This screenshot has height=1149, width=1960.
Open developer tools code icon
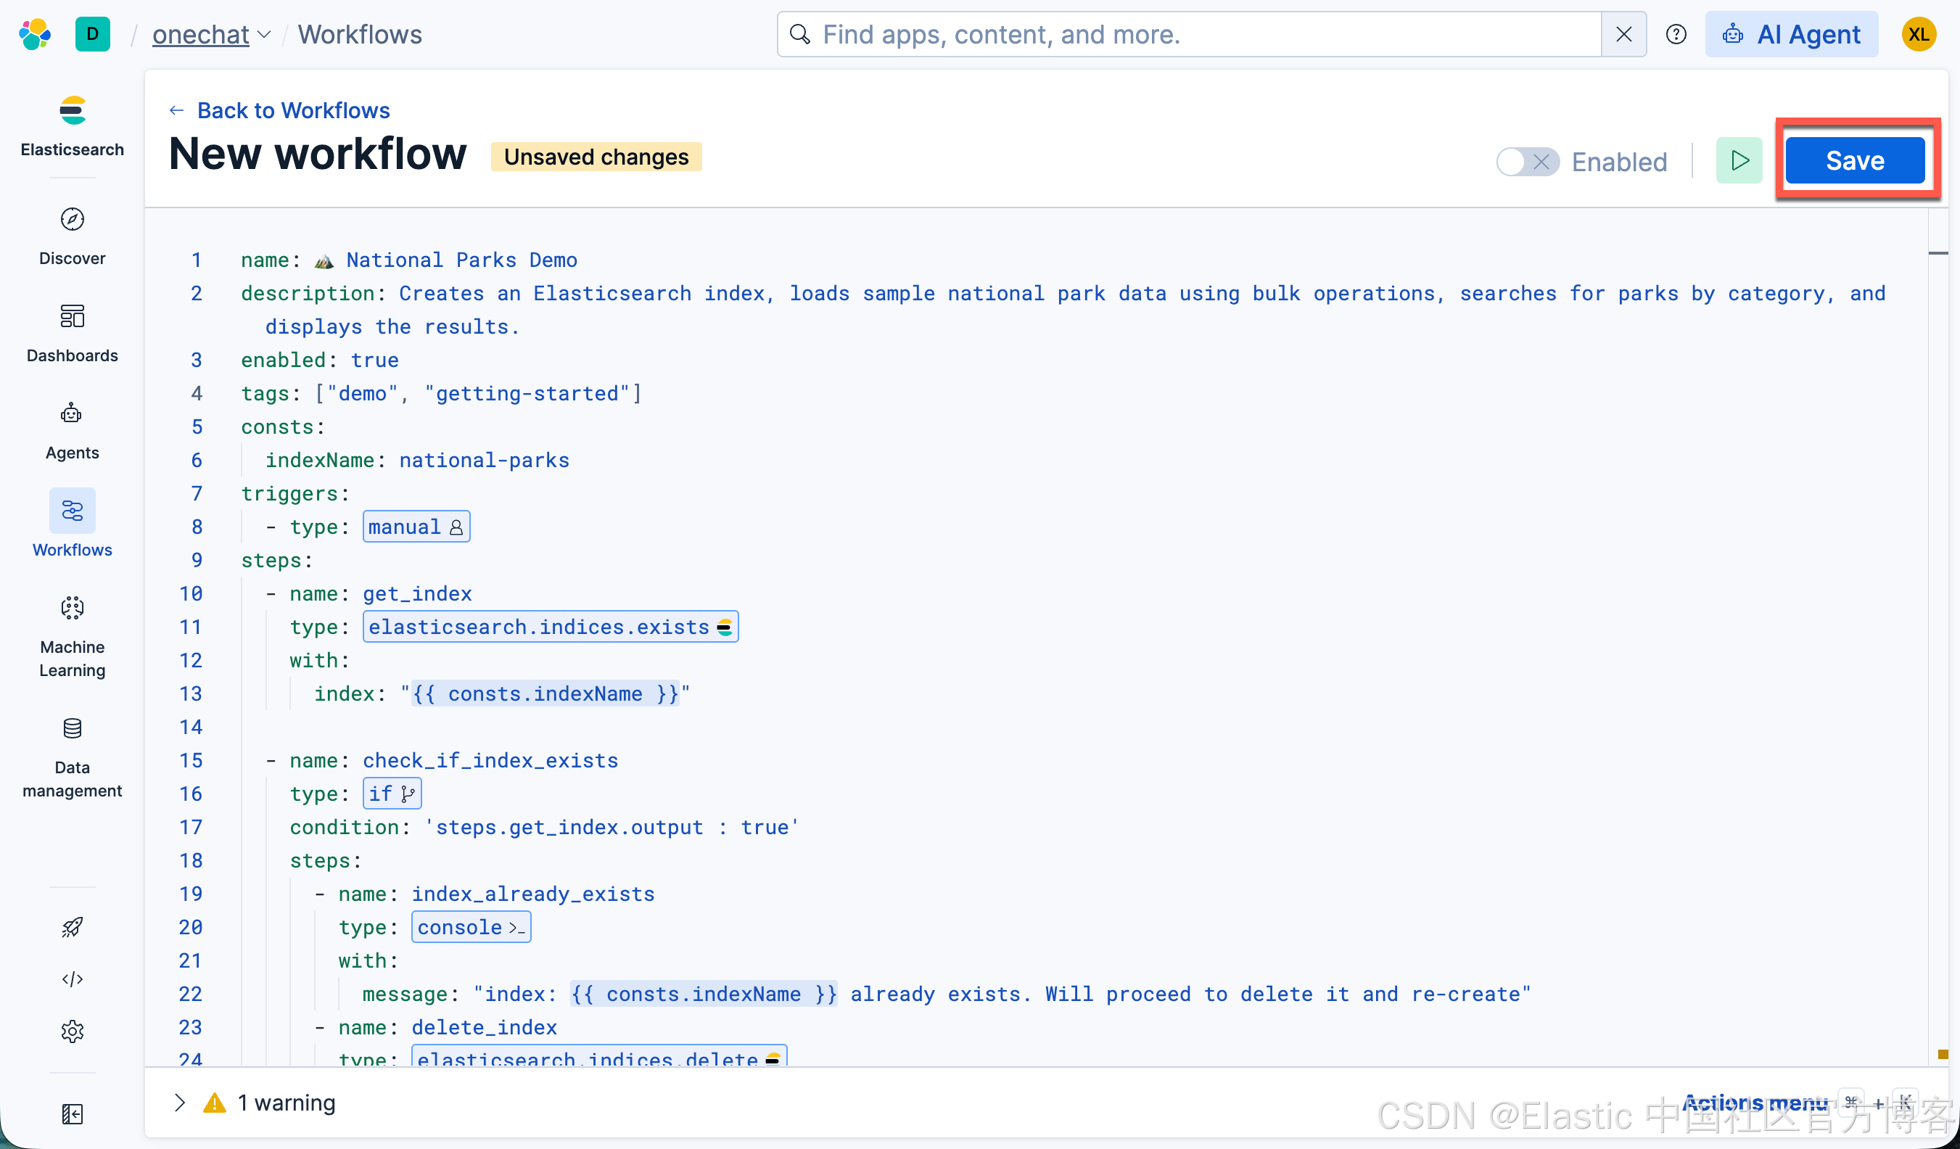tap(73, 979)
